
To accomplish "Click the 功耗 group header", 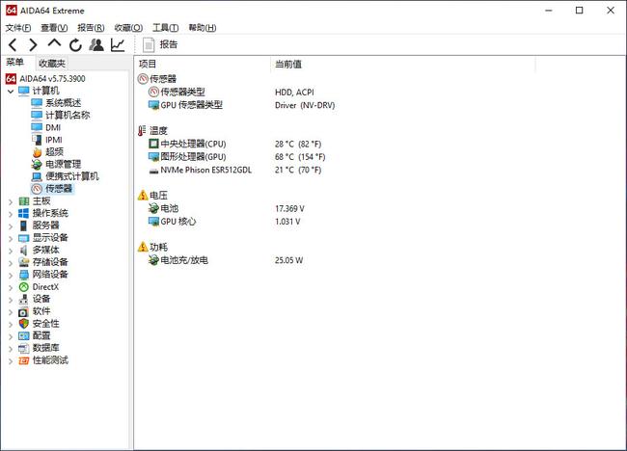I will click(152, 248).
